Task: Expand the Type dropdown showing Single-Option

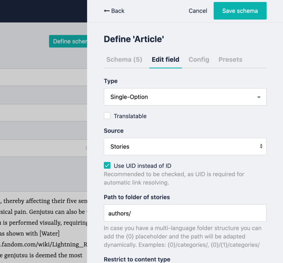Action: [x=185, y=97]
